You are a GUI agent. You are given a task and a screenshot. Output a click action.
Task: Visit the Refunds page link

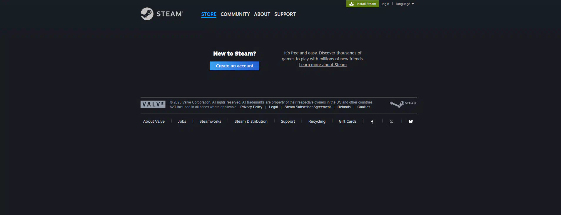(344, 107)
